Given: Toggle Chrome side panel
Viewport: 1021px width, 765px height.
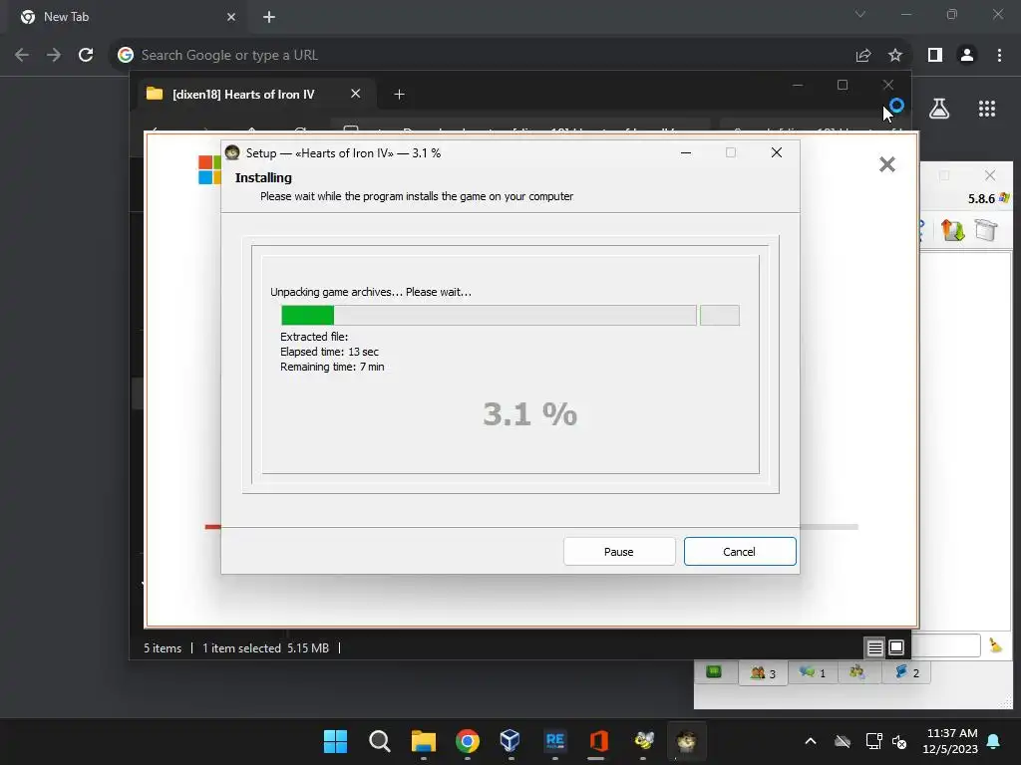Looking at the screenshot, I should point(935,56).
